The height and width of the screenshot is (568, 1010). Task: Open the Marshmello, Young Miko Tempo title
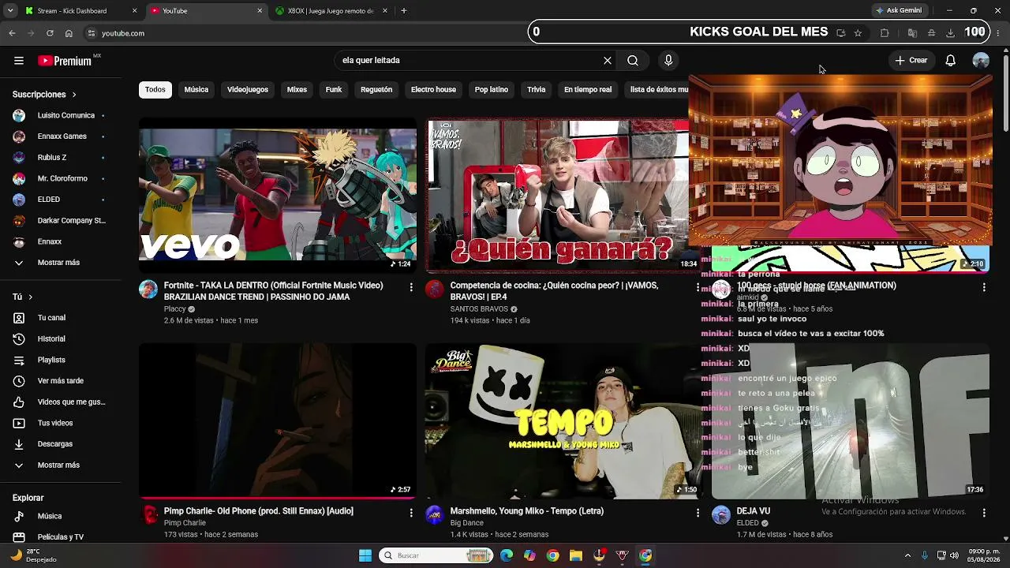[x=527, y=511]
